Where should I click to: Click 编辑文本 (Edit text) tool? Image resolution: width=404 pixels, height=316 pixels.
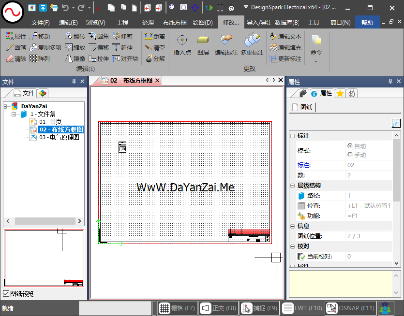[x=285, y=37]
